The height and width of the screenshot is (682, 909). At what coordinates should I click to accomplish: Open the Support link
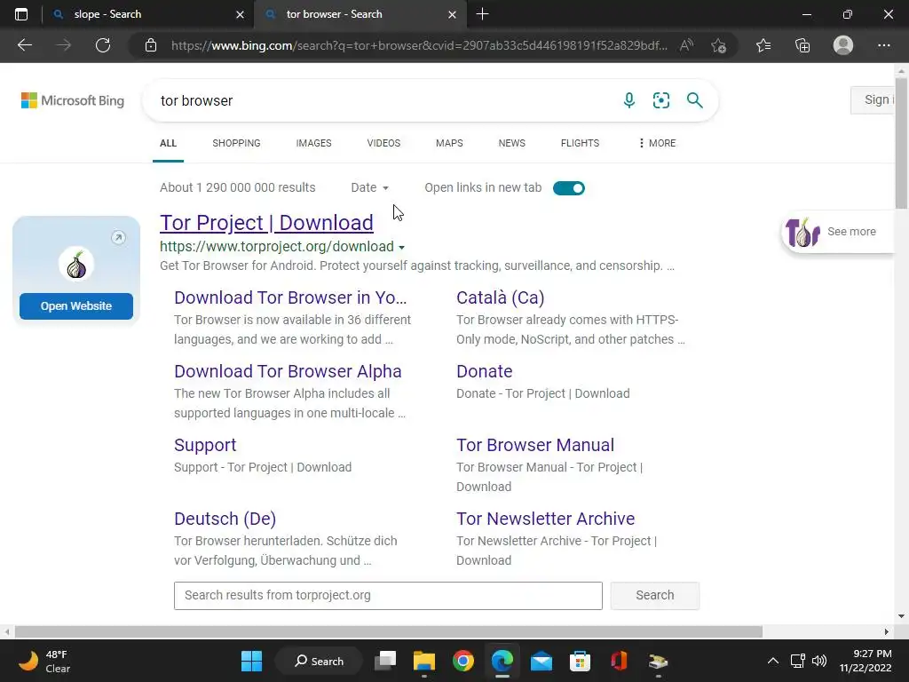(205, 445)
